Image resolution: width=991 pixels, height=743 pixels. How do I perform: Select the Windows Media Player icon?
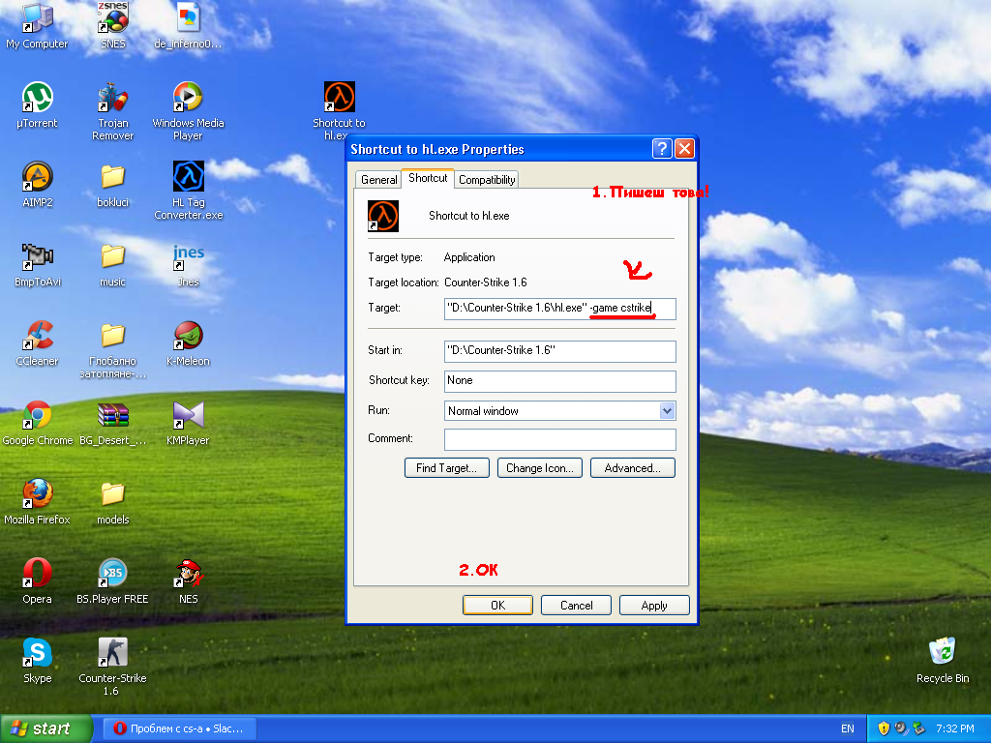(188, 110)
